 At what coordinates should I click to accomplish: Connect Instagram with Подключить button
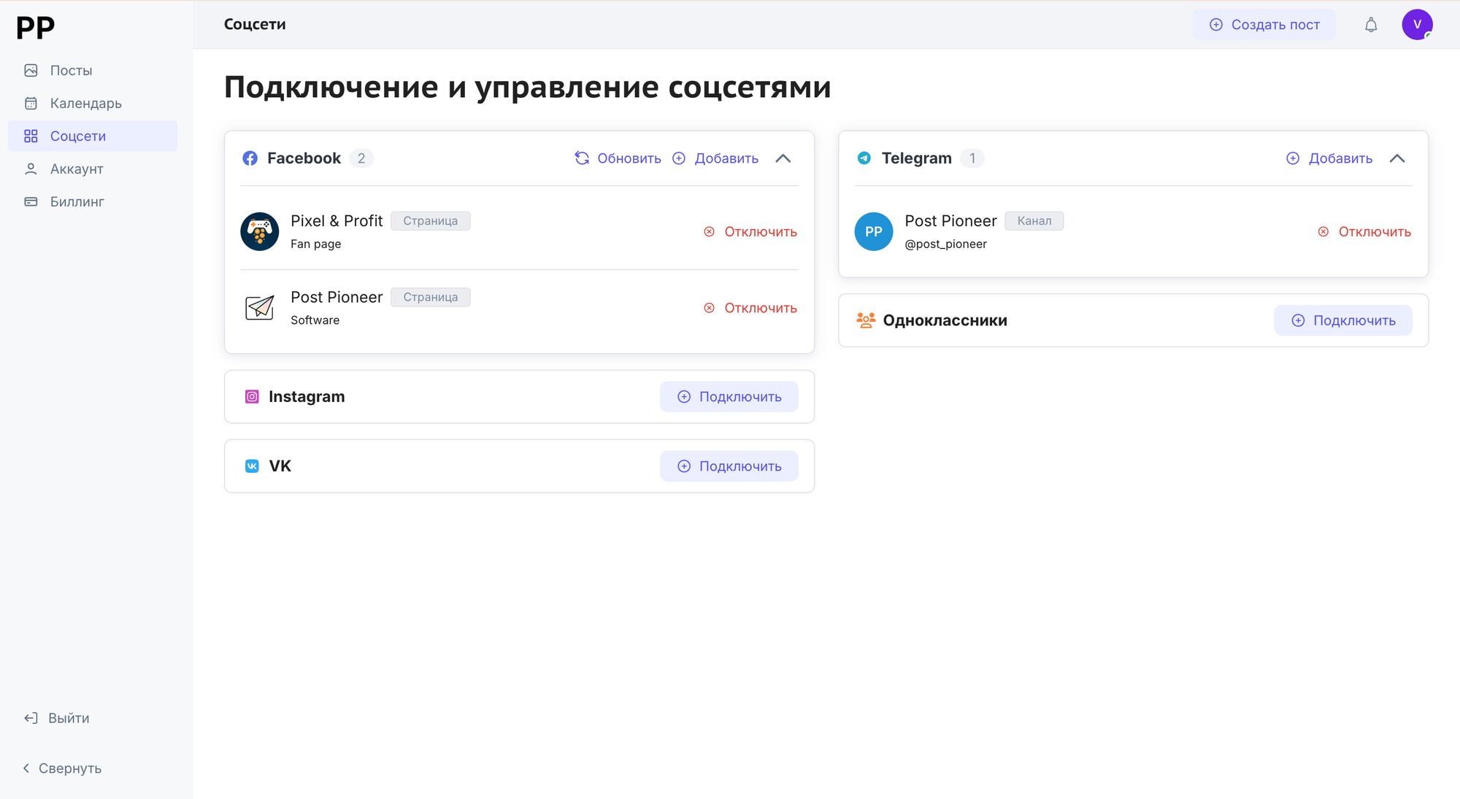point(729,397)
